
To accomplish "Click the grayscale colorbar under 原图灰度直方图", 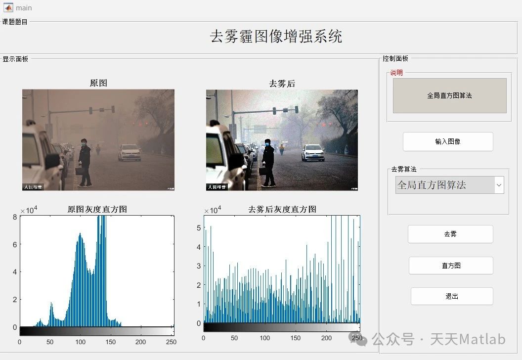I will point(97,331).
